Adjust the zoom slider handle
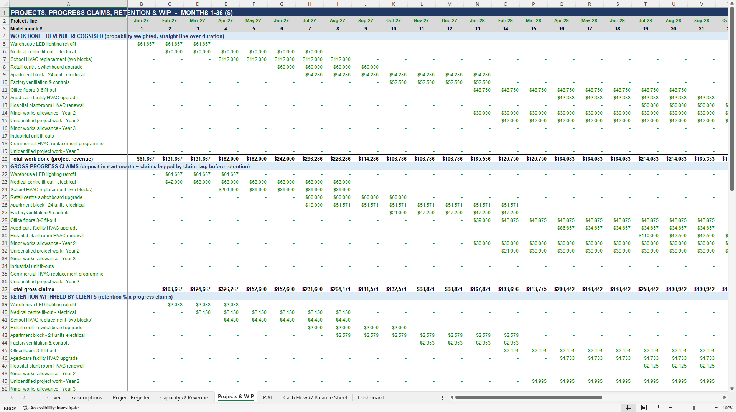 [x=693, y=408]
